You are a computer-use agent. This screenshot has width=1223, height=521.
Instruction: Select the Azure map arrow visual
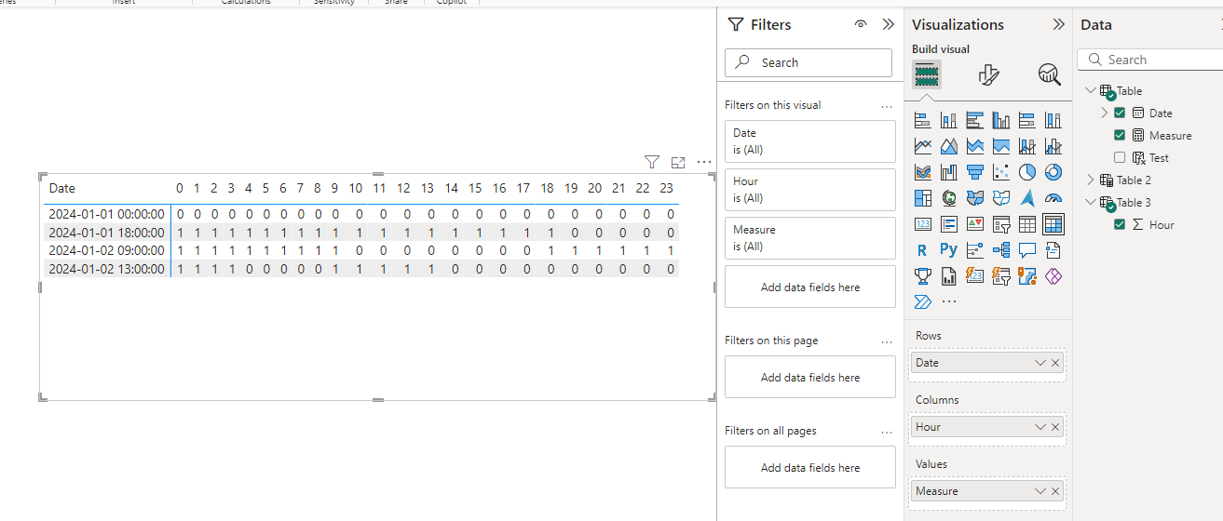1027,198
